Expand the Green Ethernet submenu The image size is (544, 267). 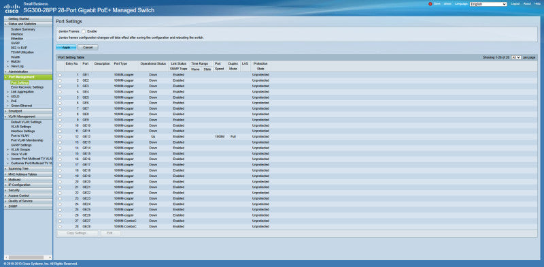22,106
